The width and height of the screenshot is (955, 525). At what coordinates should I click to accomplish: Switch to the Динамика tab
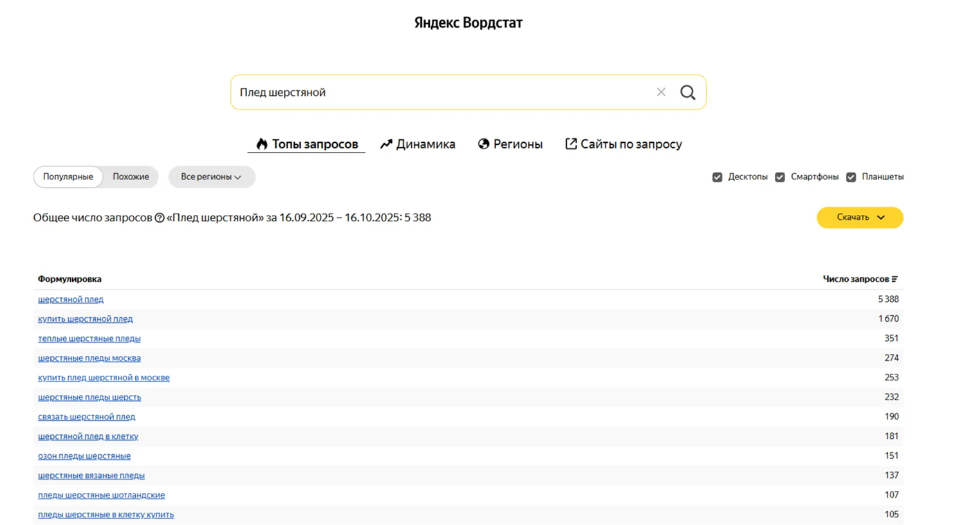(x=418, y=144)
